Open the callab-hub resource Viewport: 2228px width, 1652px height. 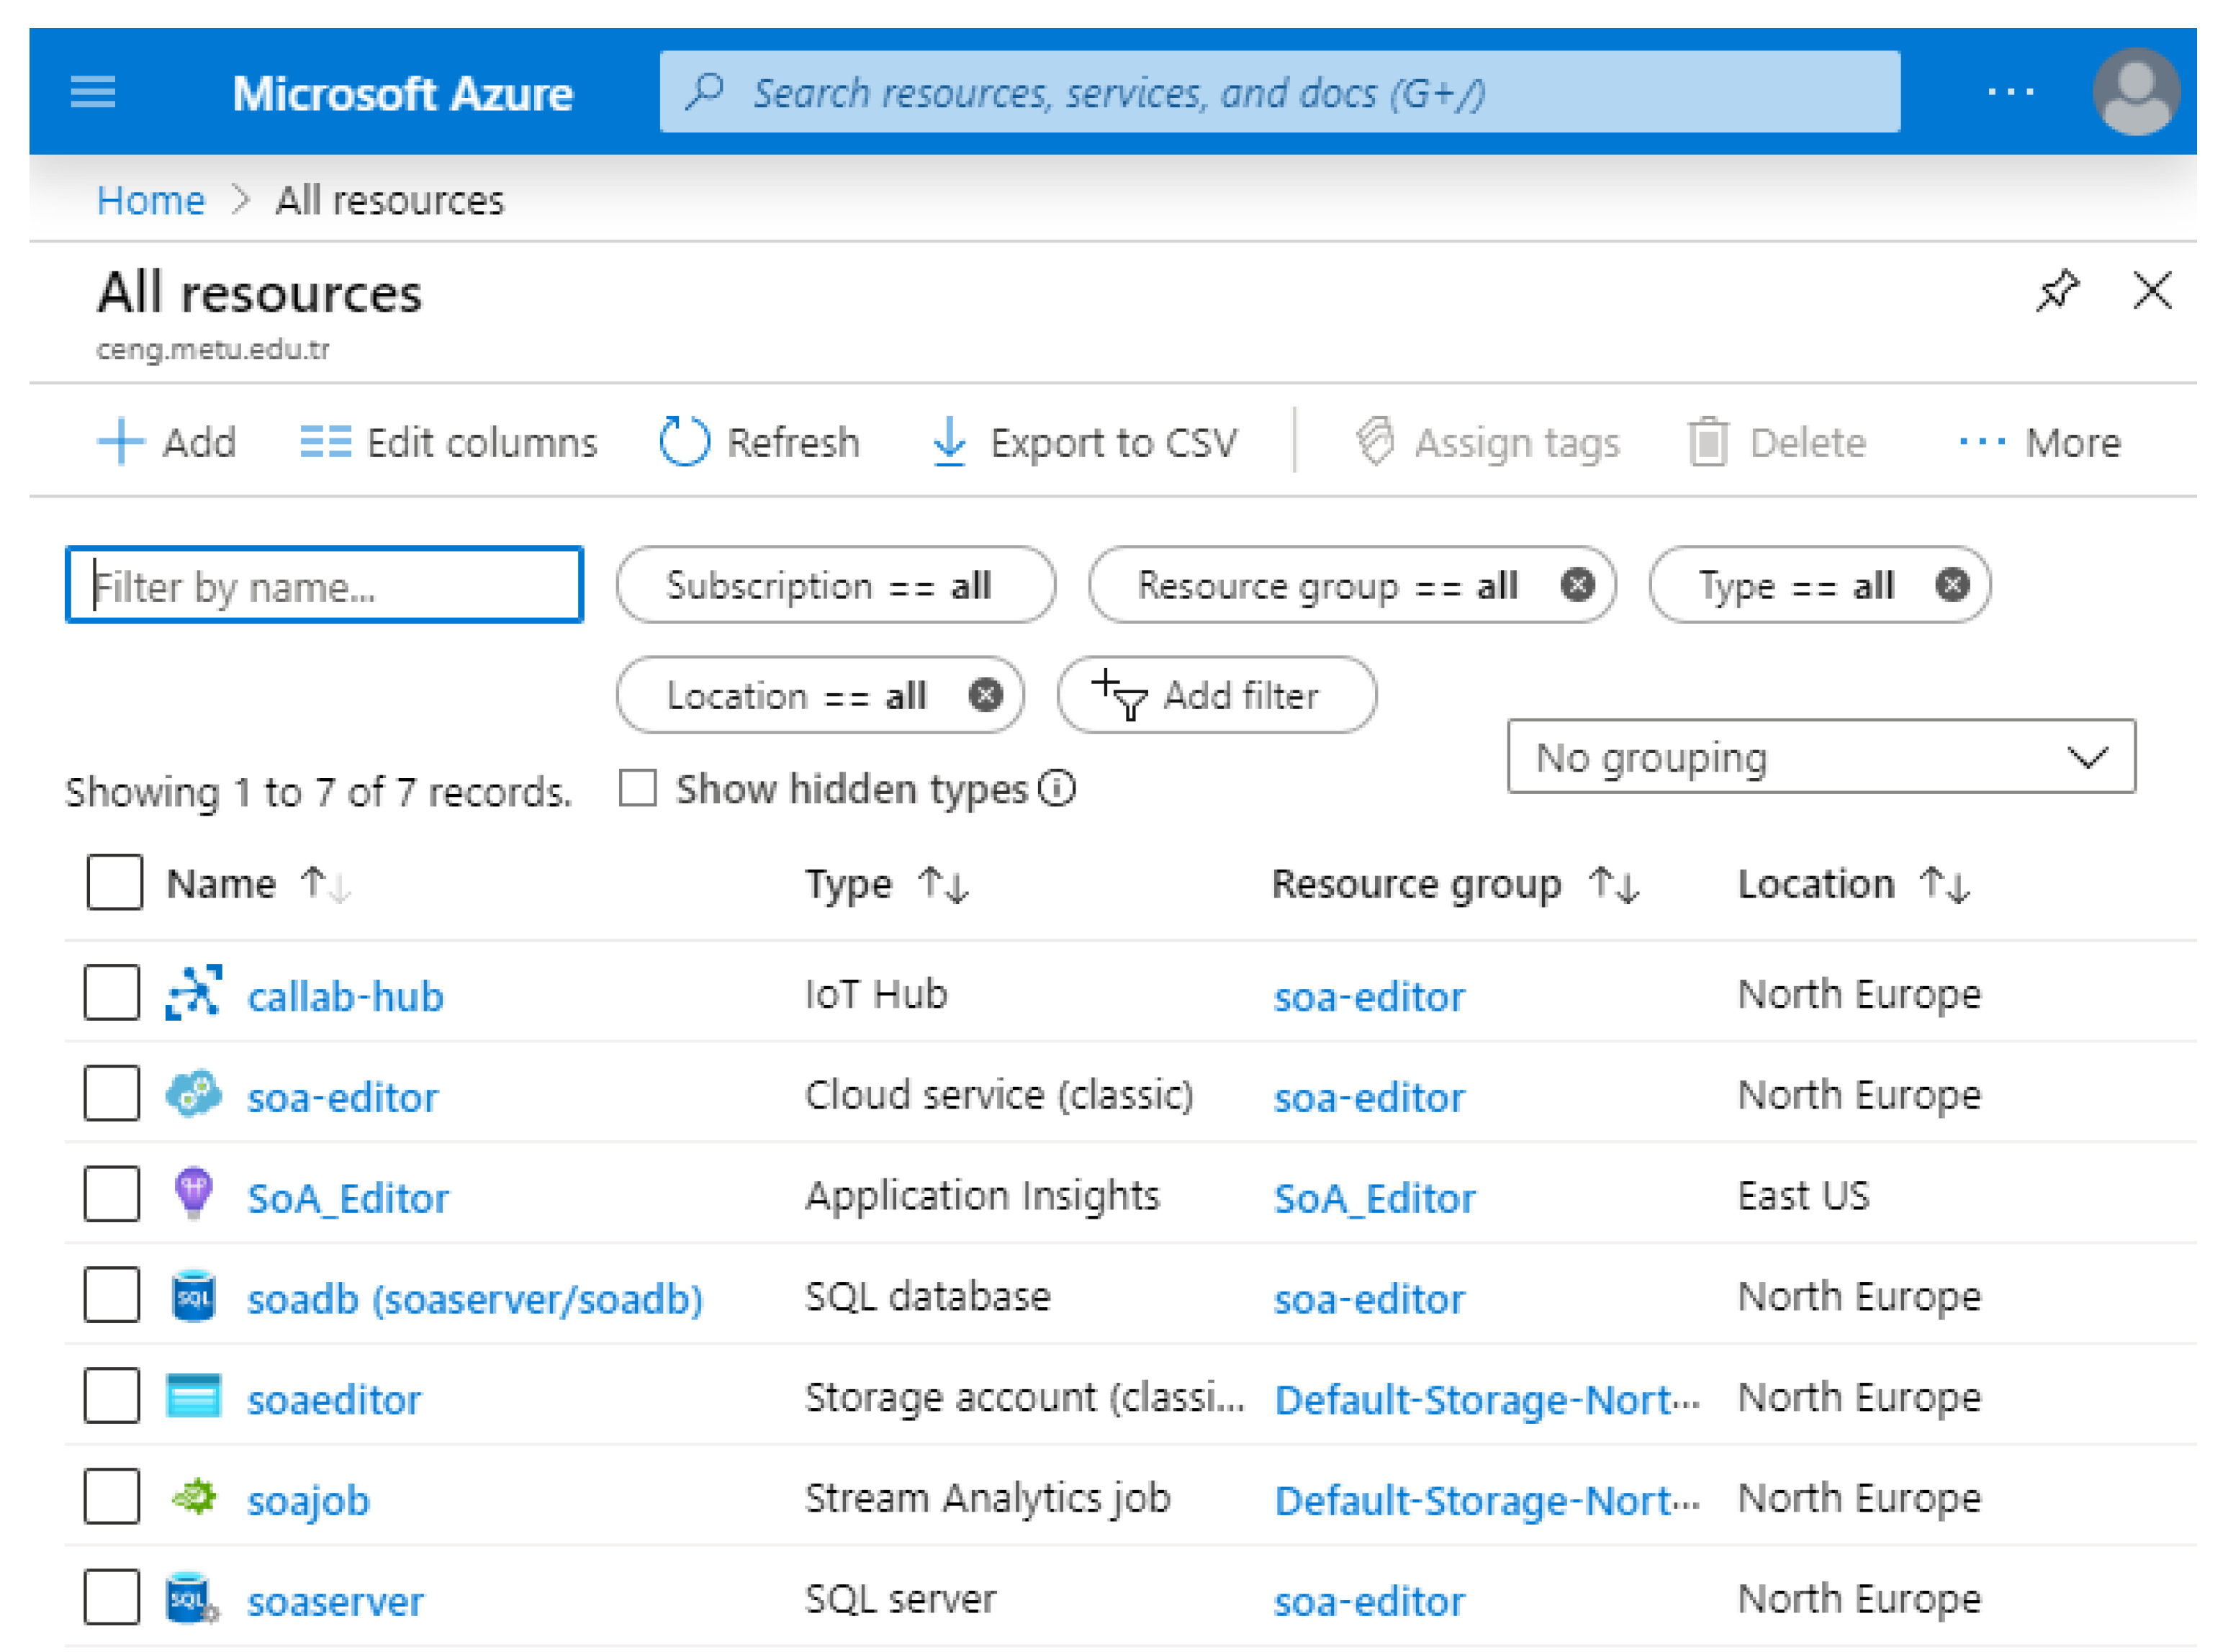[345, 996]
